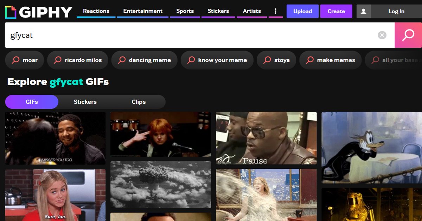This screenshot has width=422, height=221.
Task: Click the user profile avatar icon
Action: [364, 11]
